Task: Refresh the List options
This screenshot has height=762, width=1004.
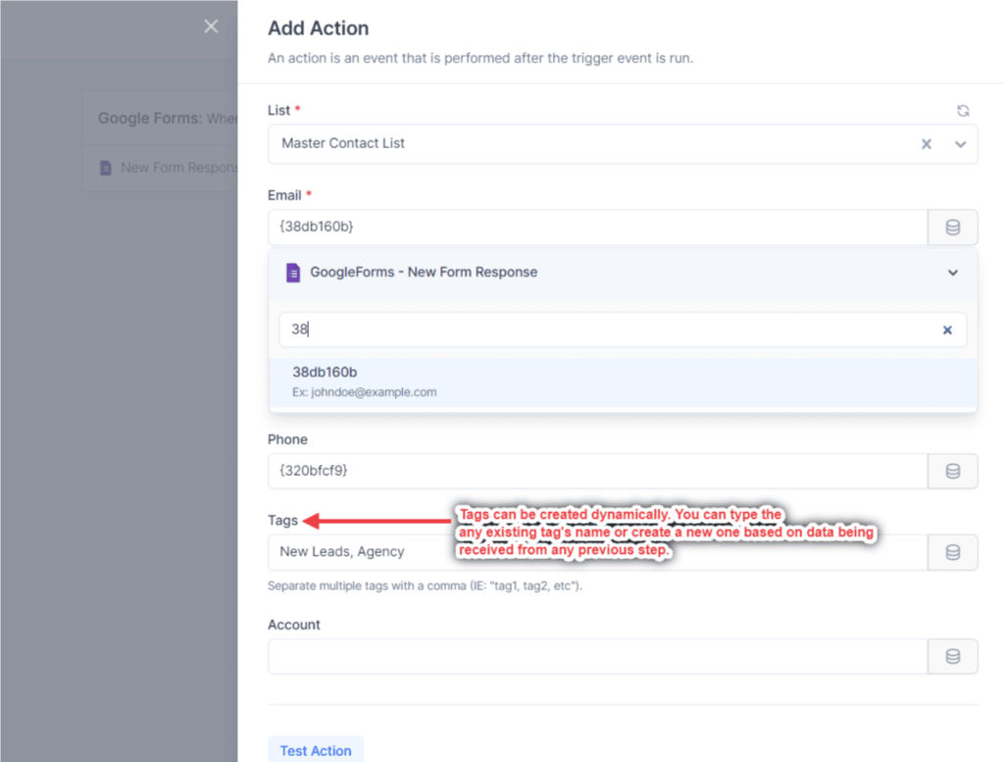Action: (963, 111)
